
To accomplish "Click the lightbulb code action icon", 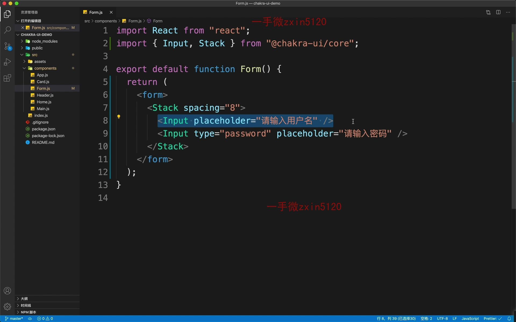I will [119, 117].
